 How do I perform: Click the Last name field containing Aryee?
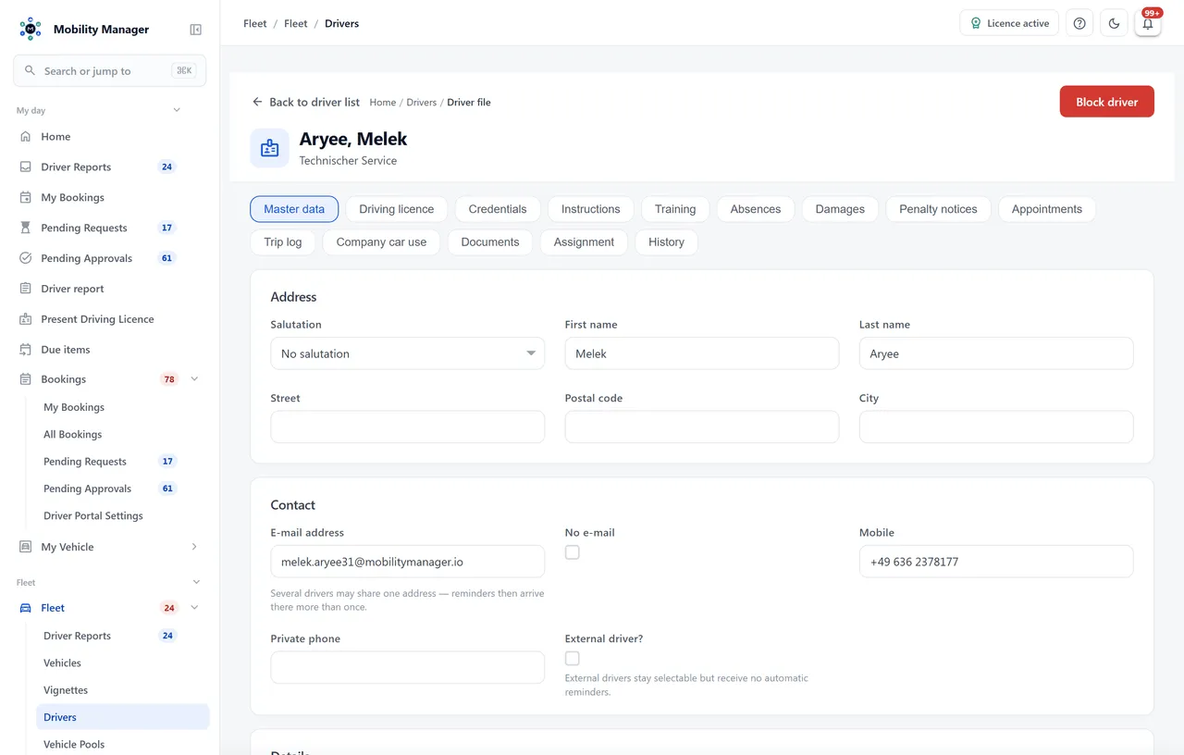pos(996,353)
